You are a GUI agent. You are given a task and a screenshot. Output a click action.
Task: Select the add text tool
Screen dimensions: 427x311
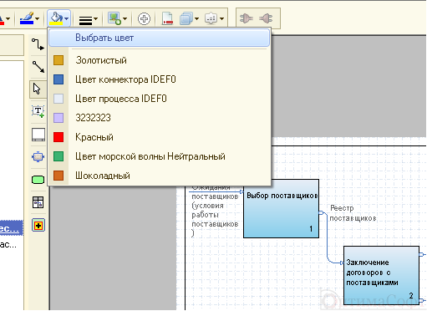[38, 111]
